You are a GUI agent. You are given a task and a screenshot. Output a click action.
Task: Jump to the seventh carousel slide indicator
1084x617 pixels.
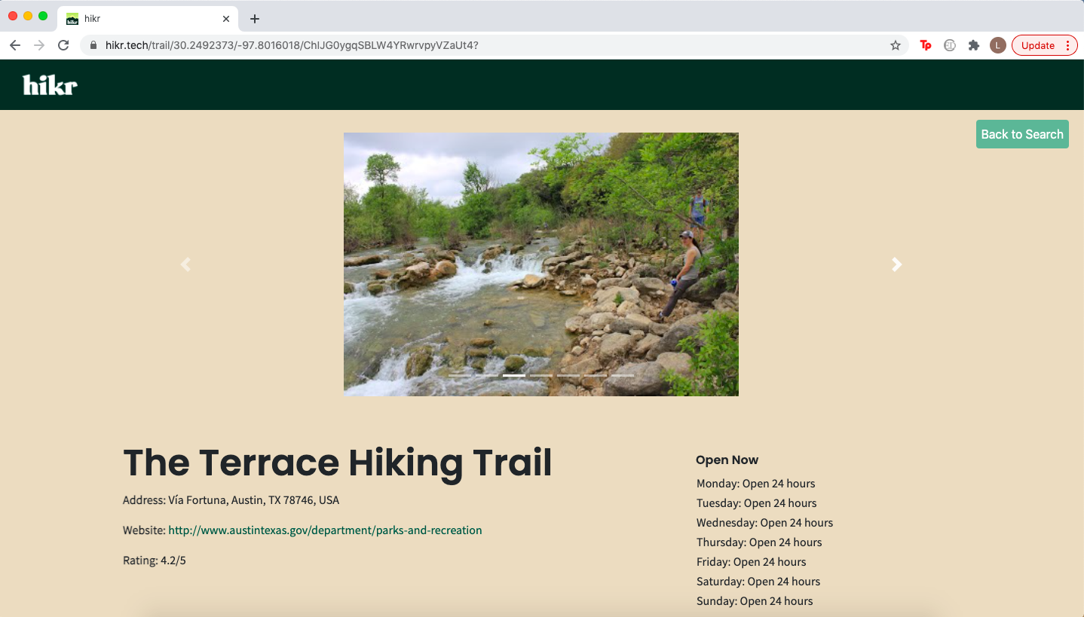coord(623,374)
